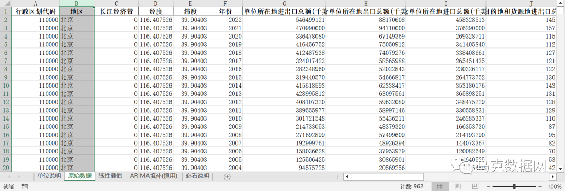Click cell with value 458328513

[446, 20]
